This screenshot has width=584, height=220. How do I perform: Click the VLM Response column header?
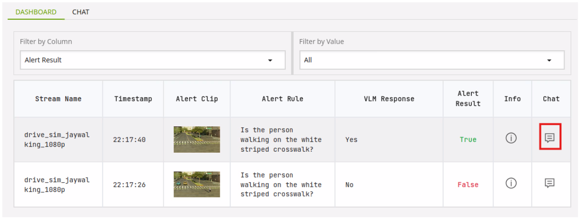click(x=389, y=99)
